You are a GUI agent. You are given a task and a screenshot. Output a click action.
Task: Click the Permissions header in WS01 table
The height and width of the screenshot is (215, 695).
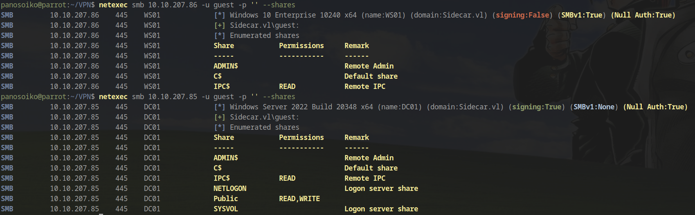301,46
